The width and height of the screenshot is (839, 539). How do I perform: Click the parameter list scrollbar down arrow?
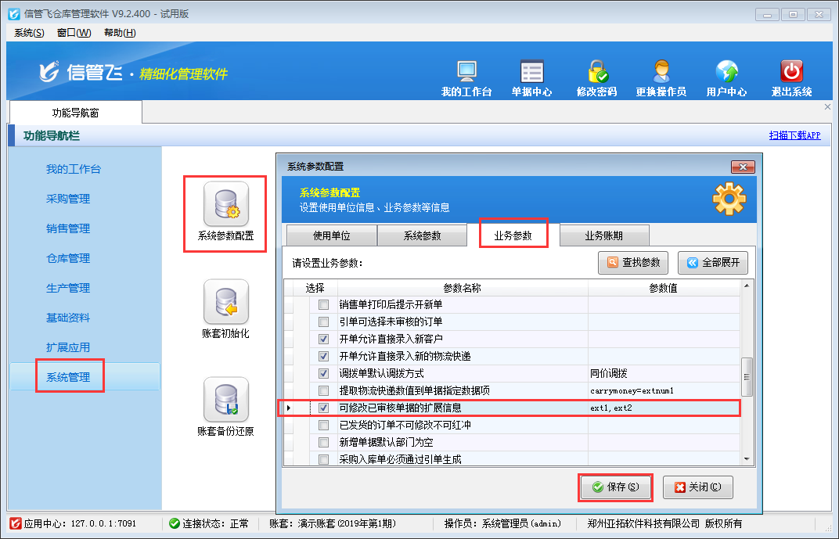pos(747,458)
